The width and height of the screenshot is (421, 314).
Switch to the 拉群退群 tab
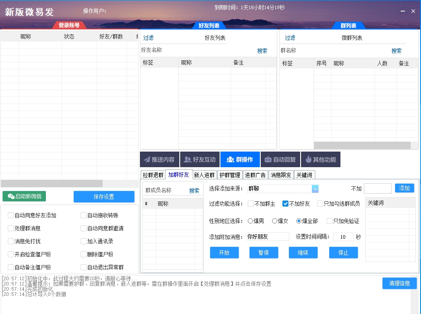pos(154,175)
